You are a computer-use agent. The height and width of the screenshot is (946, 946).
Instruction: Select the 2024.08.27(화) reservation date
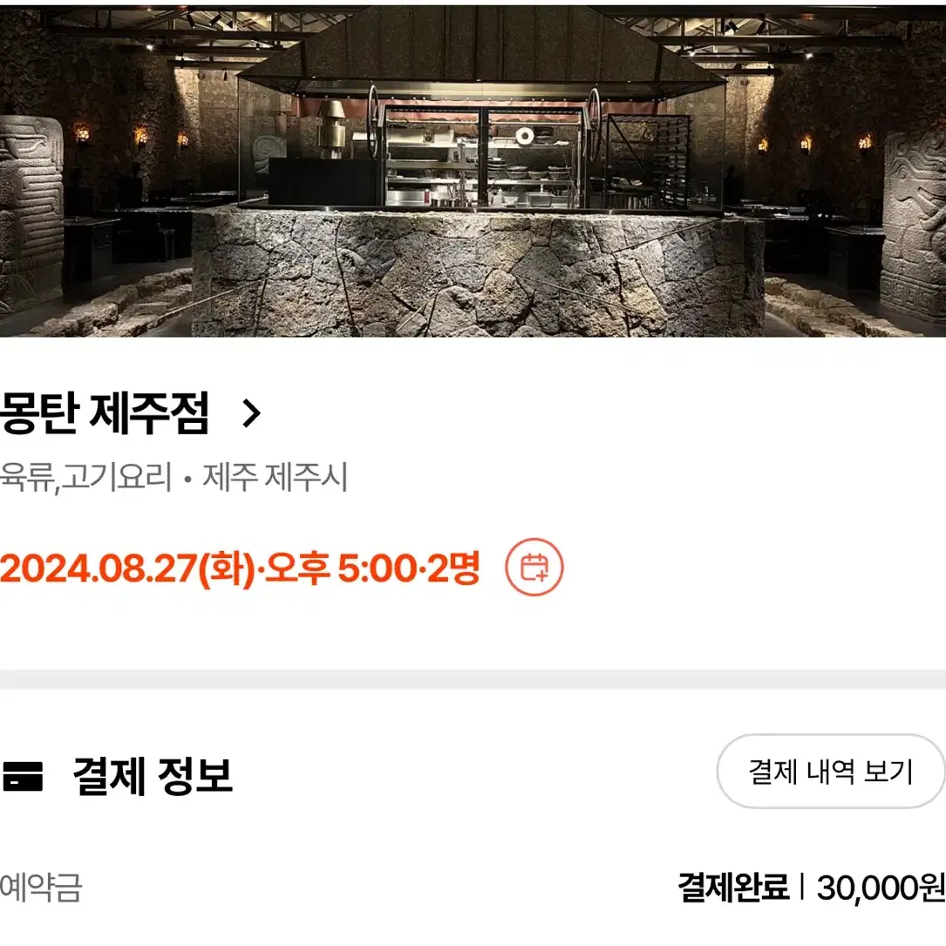pyautogui.click(x=128, y=568)
